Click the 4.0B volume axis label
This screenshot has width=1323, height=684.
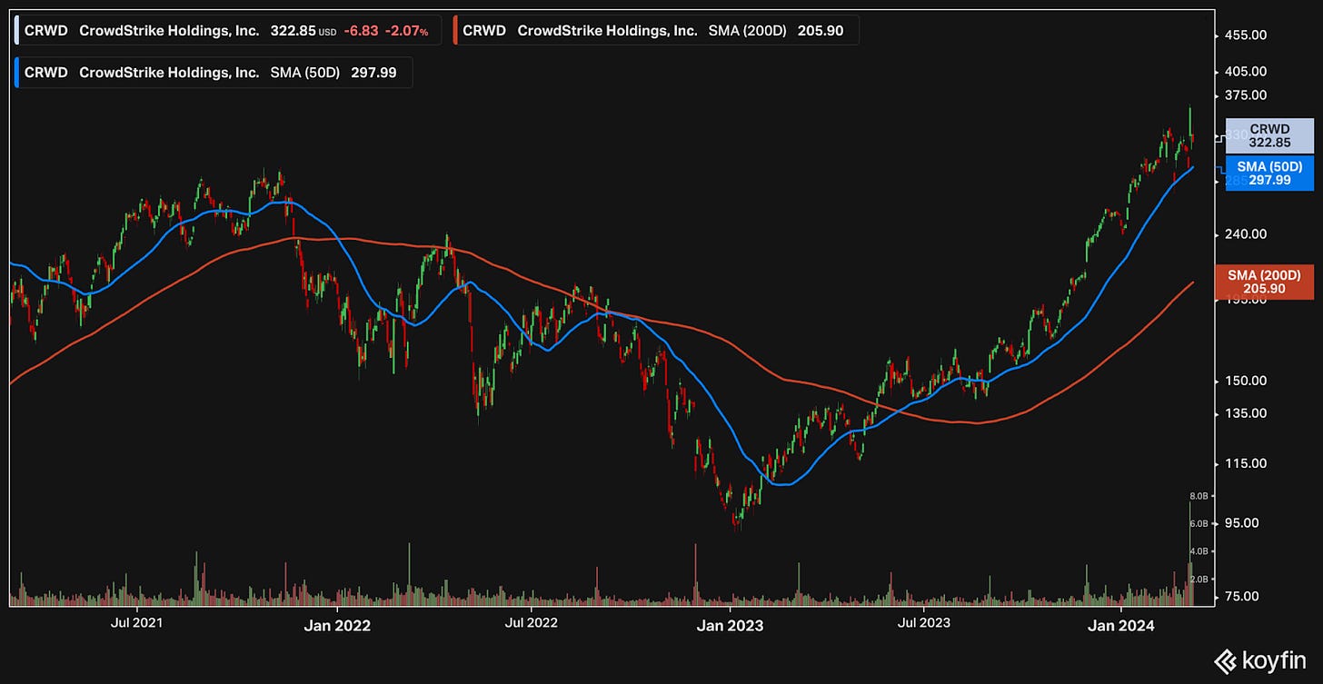(x=1199, y=551)
